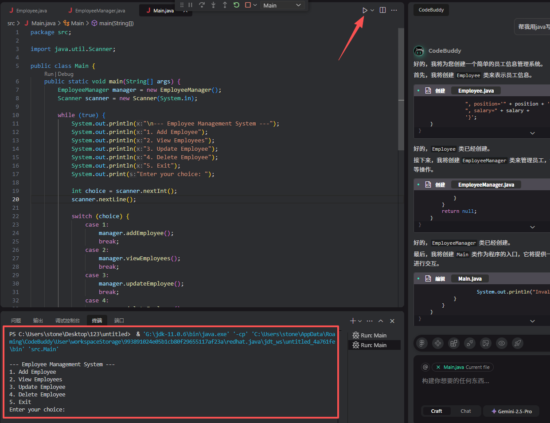This screenshot has width=550, height=423.
Task: Click the Step Over debug icon
Action: coord(202,5)
